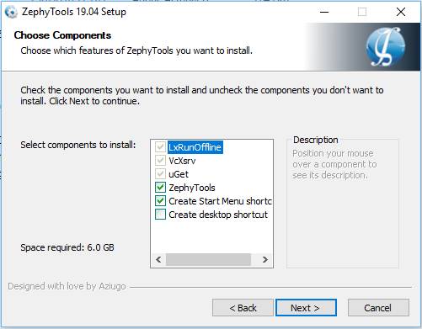
Task: Toggle the grayed VcXsrv checkbox
Action: click(x=160, y=161)
